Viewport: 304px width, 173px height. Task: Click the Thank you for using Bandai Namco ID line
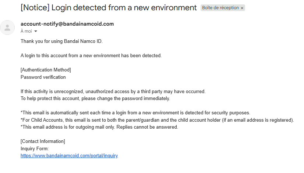point(62,41)
